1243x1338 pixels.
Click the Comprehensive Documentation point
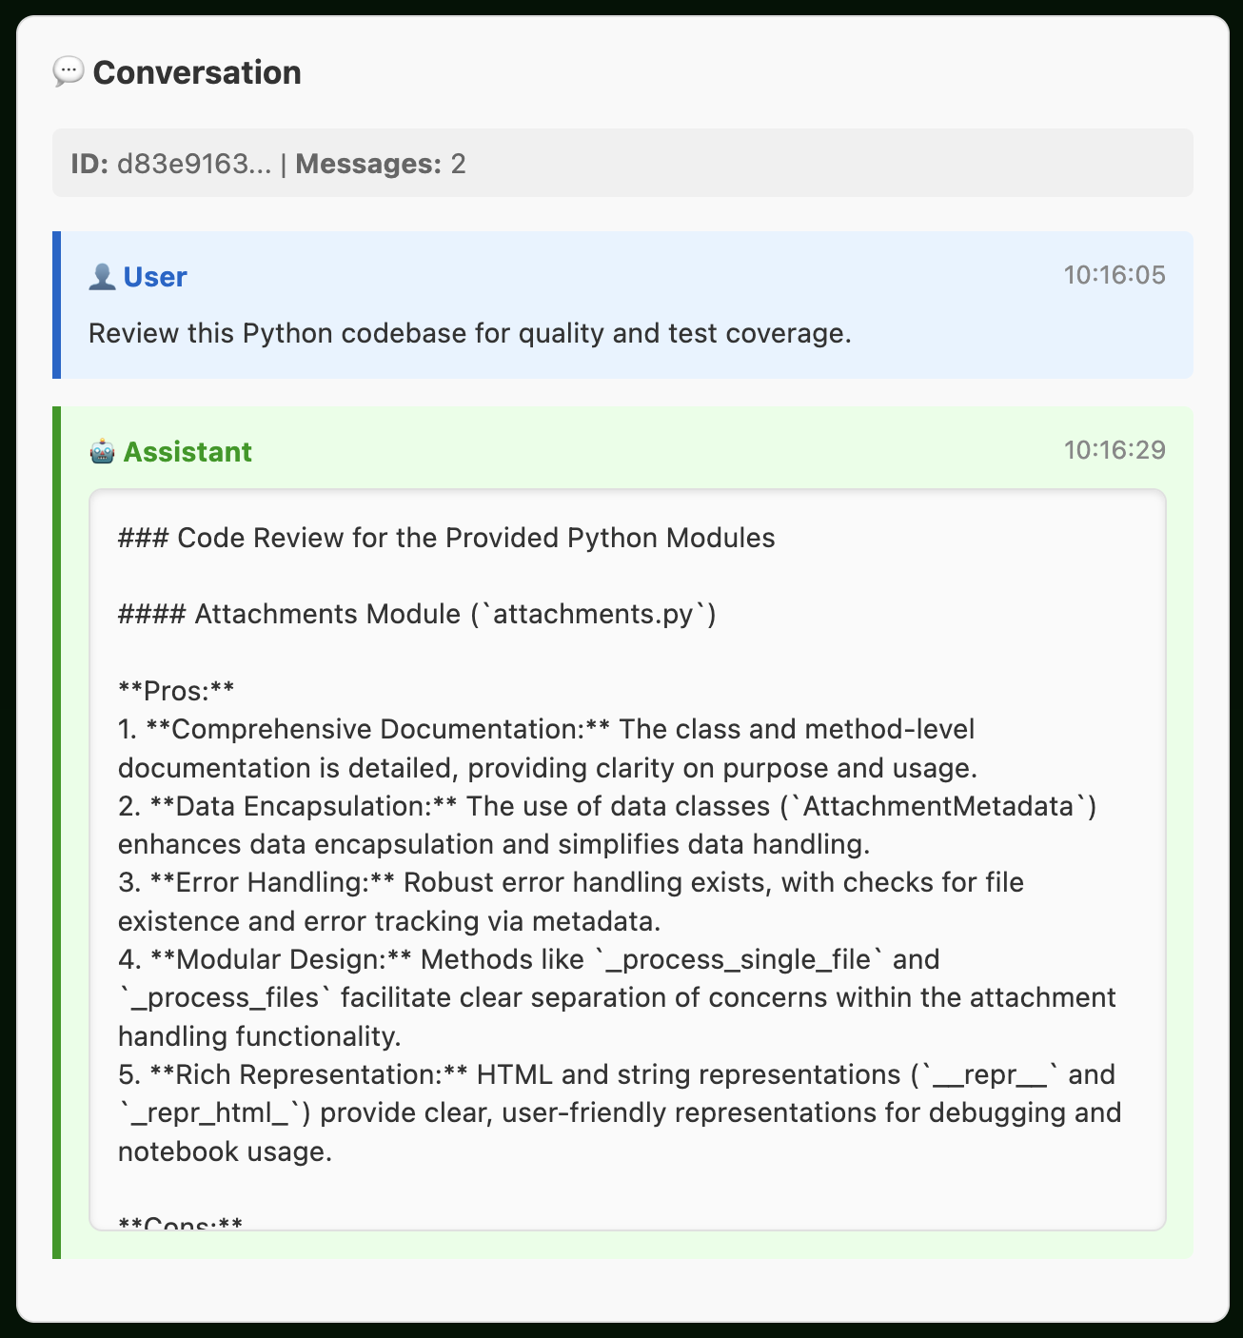tap(548, 748)
